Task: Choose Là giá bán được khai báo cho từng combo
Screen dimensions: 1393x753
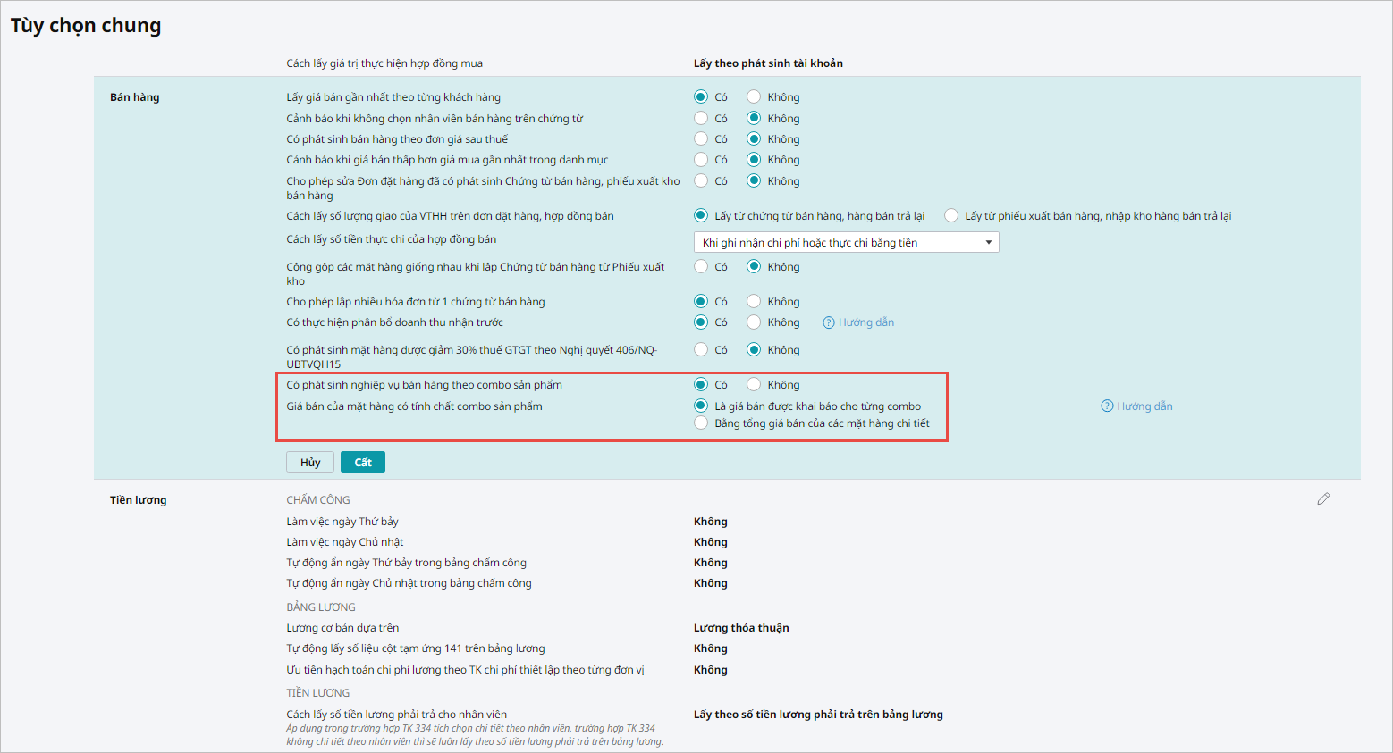Action: (701, 406)
